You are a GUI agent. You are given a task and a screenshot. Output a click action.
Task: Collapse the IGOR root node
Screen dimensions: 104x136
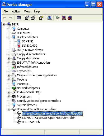(4, 24)
